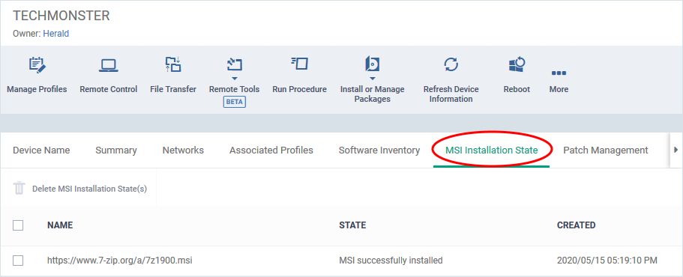
Task: Check the 7z1900.msi row checkbox
Action: pos(18,261)
